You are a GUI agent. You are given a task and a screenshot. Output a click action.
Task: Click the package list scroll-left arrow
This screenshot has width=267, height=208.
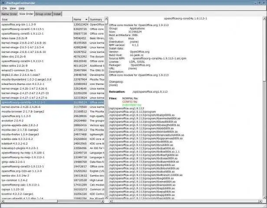coord(2,201)
